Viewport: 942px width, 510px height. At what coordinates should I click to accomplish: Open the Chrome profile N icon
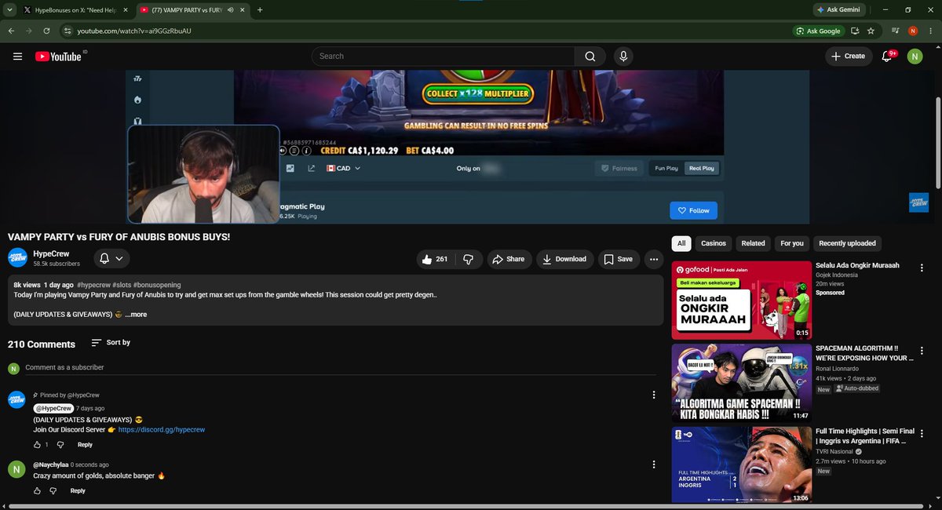[x=913, y=31]
